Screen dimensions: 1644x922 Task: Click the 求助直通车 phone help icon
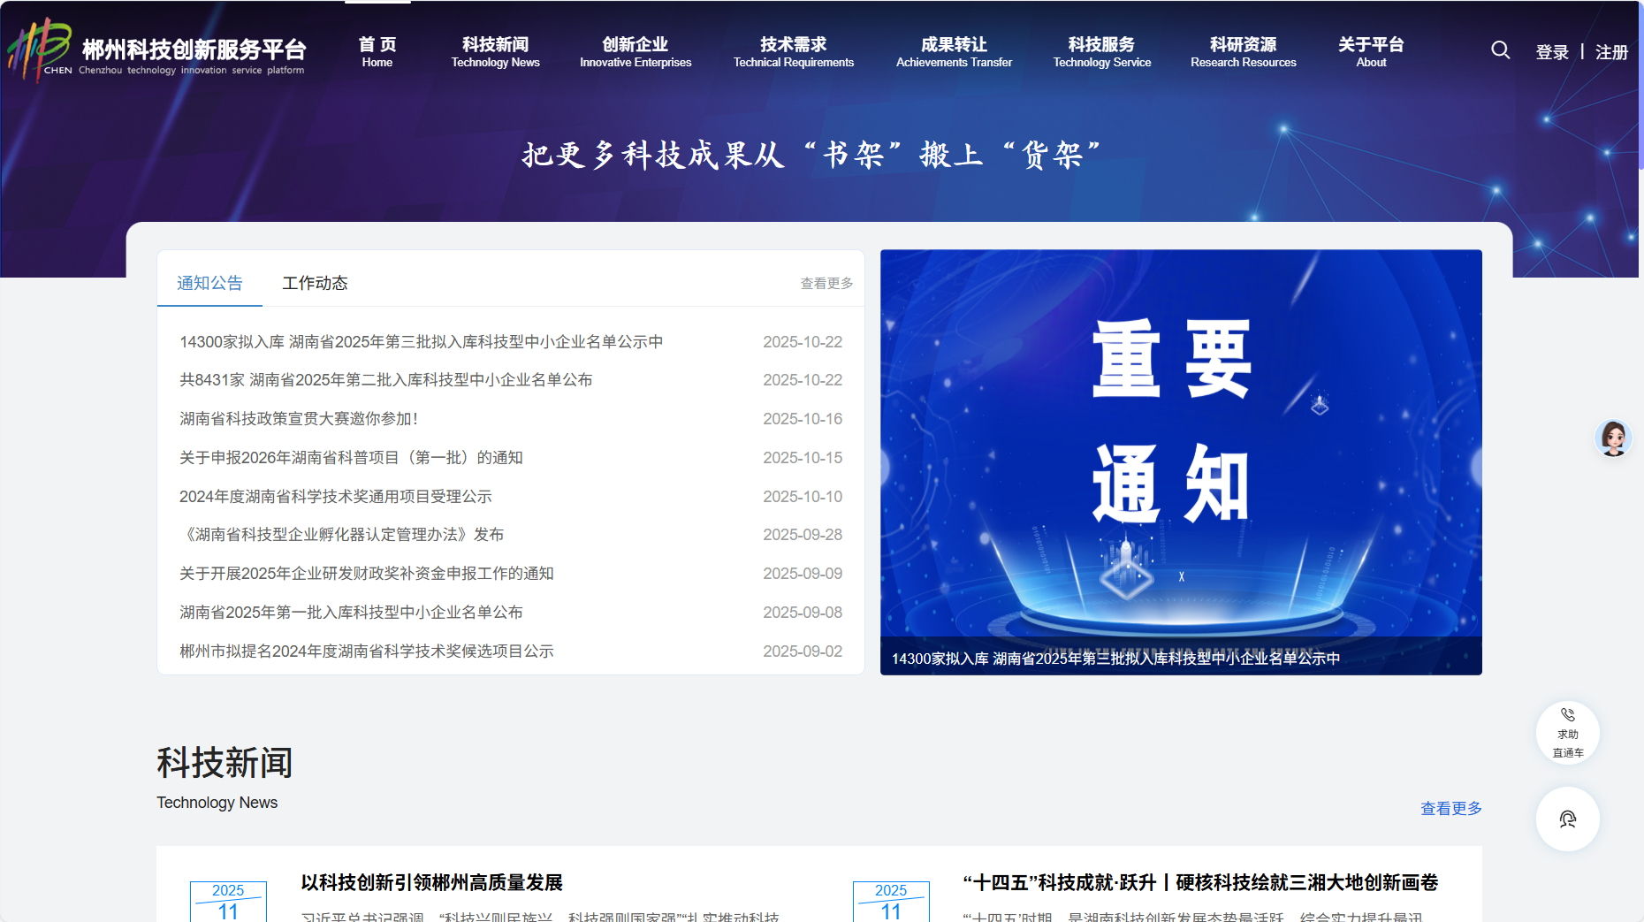coord(1567,732)
